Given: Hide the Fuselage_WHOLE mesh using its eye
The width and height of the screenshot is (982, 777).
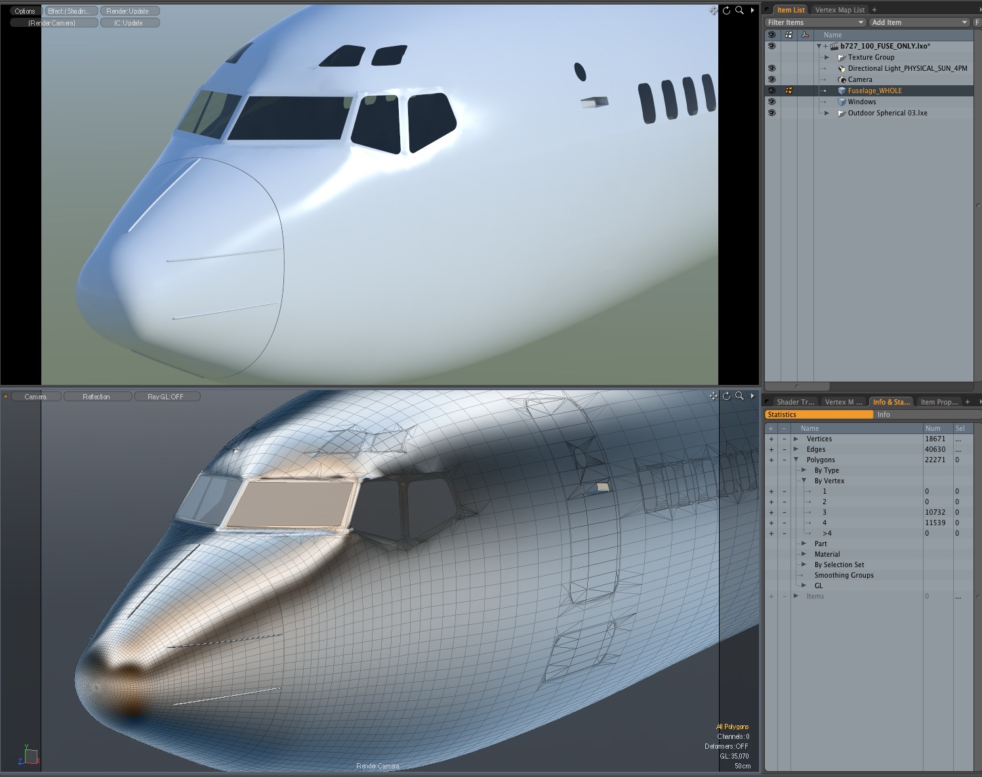Looking at the screenshot, I should click(x=771, y=91).
